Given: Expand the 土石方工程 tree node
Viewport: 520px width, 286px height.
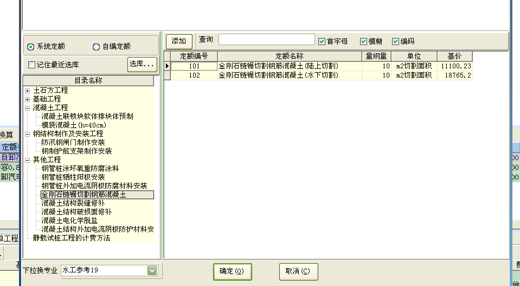Looking at the screenshot, I should [27, 91].
